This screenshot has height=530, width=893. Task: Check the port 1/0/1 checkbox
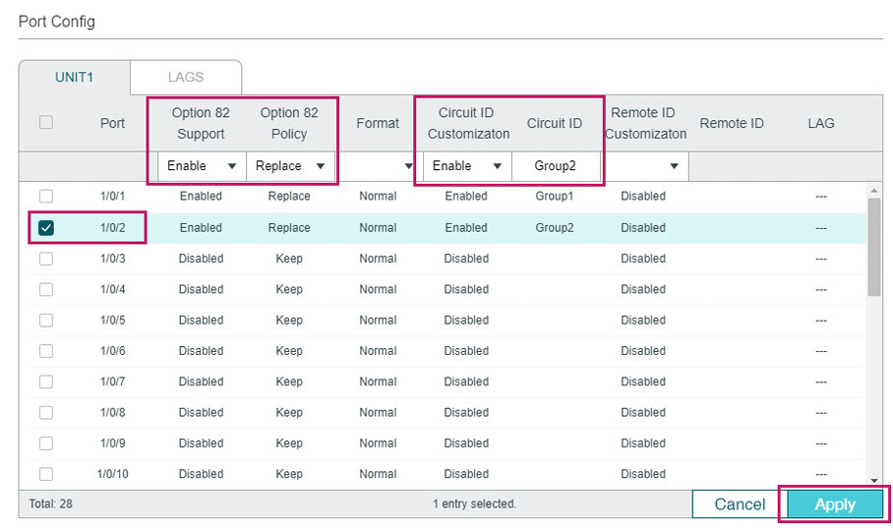click(x=46, y=197)
